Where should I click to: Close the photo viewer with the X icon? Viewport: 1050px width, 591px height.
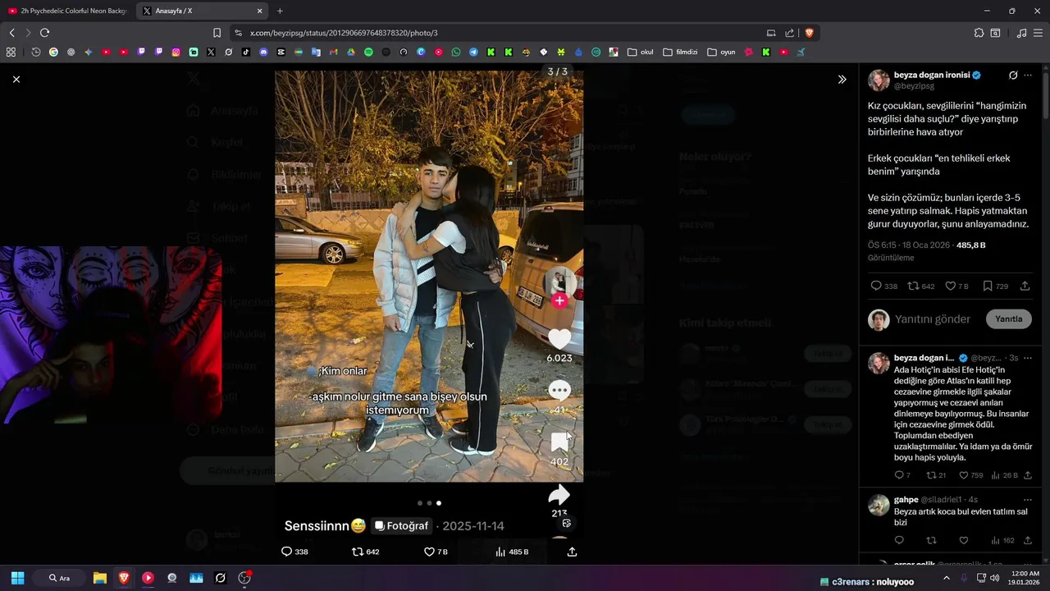click(x=16, y=80)
